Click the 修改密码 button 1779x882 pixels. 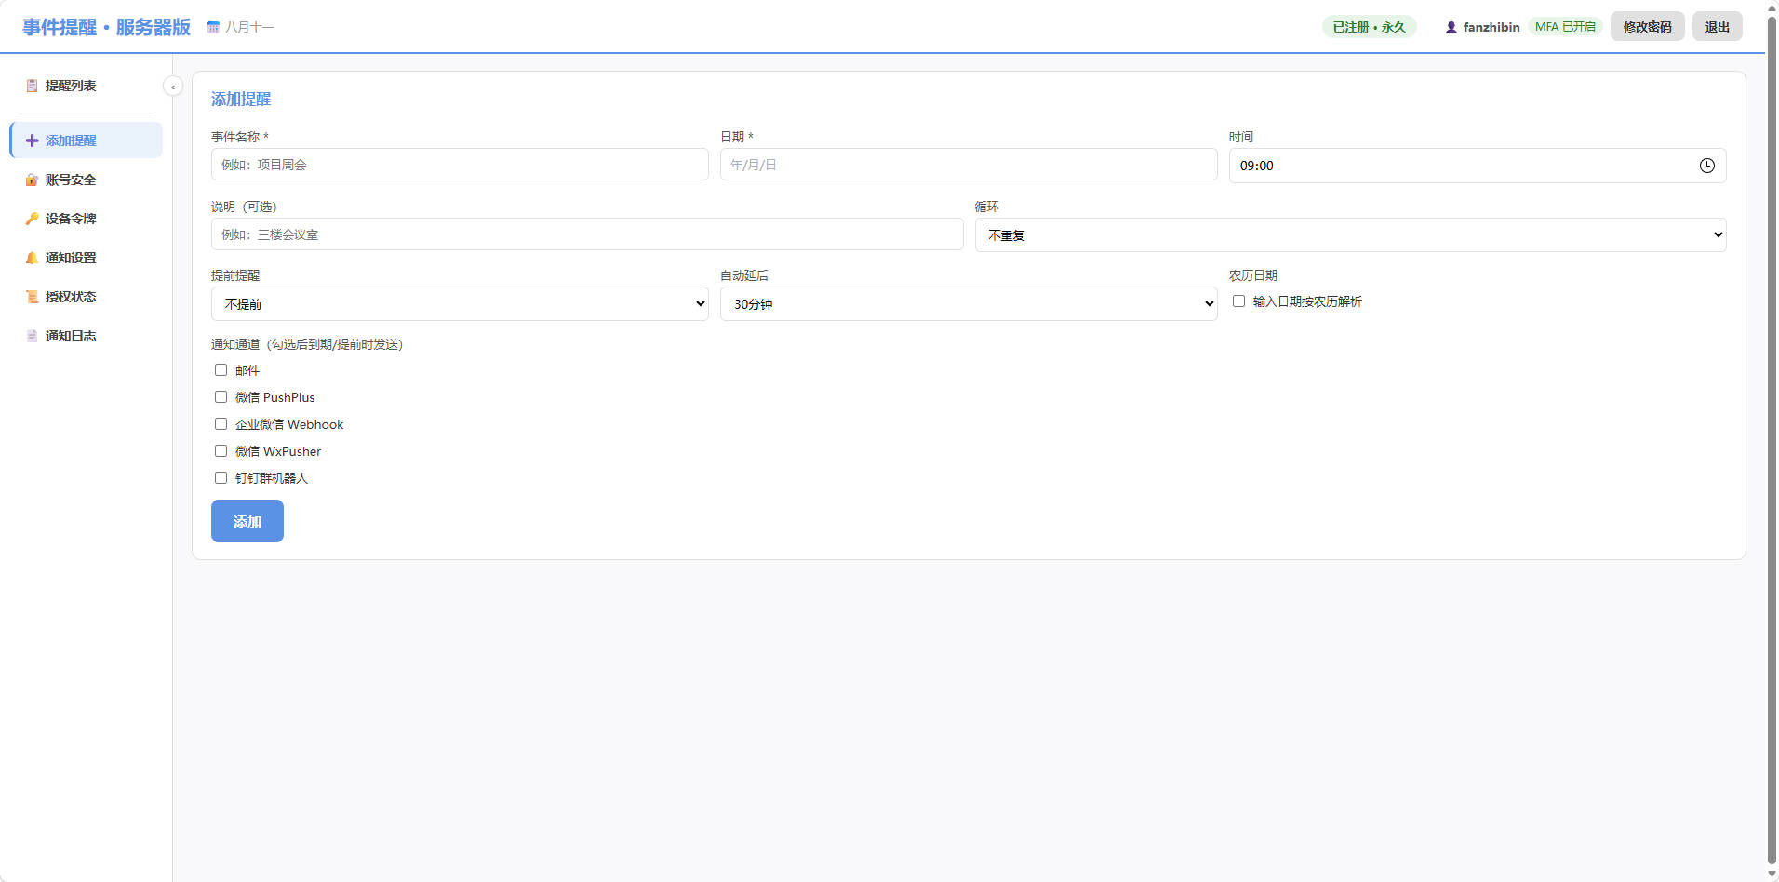[1647, 27]
